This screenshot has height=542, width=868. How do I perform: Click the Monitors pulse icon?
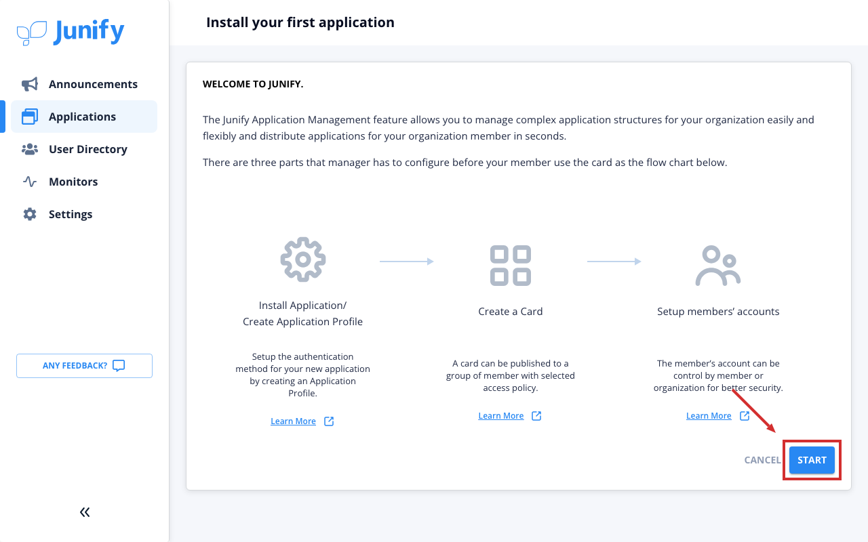click(x=30, y=182)
